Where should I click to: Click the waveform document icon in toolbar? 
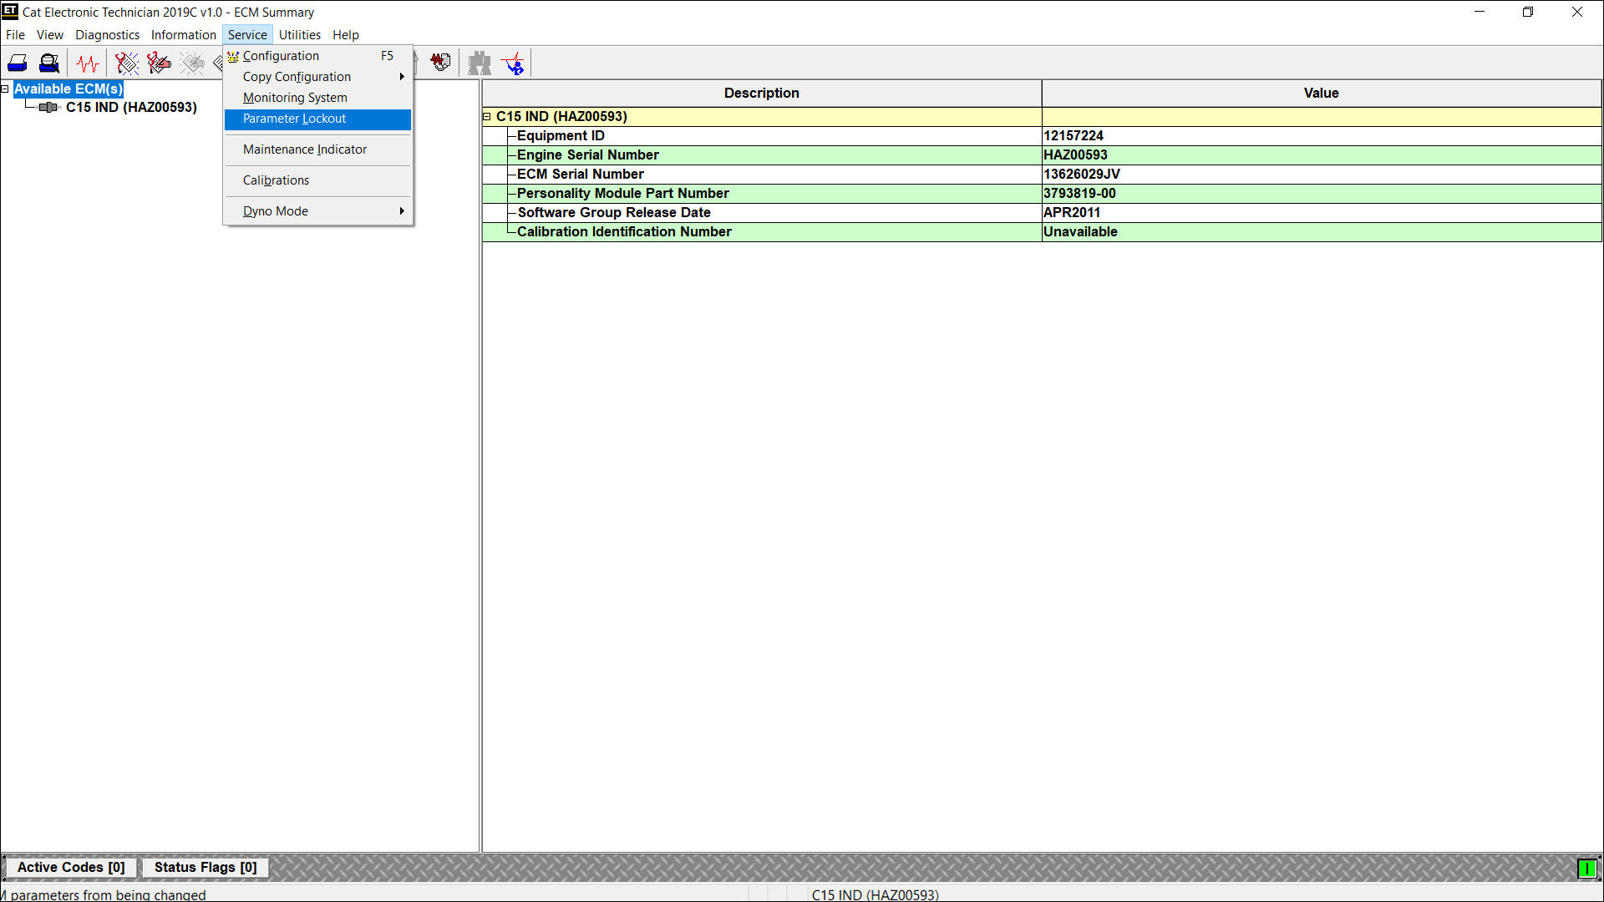pos(440,62)
